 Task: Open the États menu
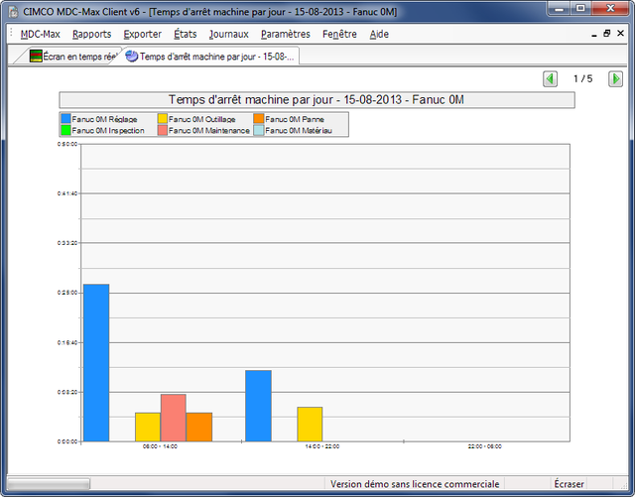(x=186, y=35)
